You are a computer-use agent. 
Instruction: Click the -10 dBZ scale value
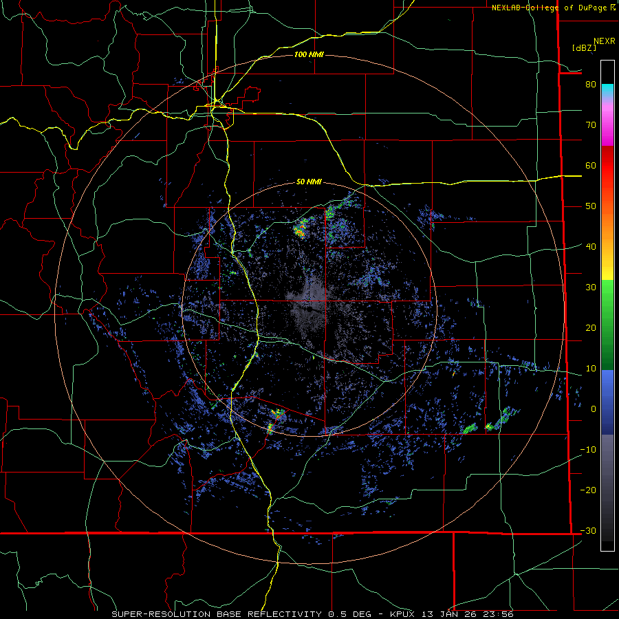click(588, 450)
